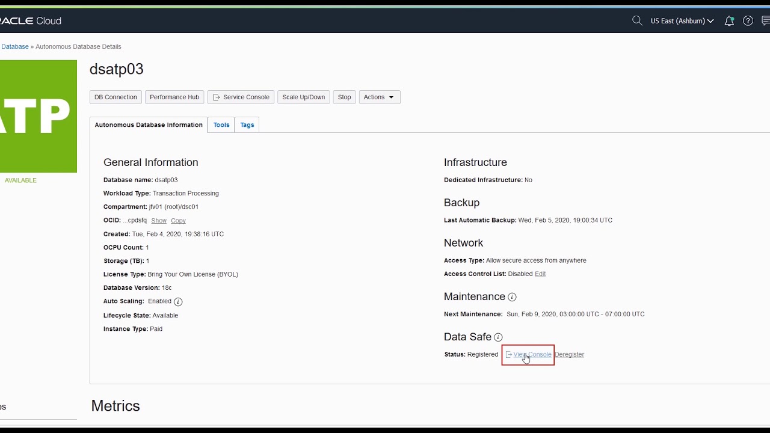Screen dimensions: 770x433
Task: Show the full OCID
Action: pyautogui.click(x=159, y=221)
